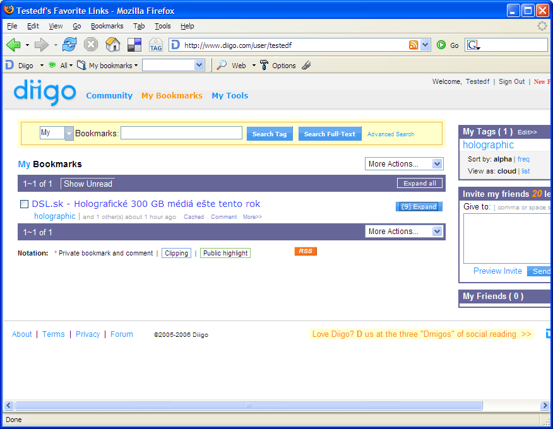Sort tags by freq
Screen dimensions: 553x429
click(523, 159)
